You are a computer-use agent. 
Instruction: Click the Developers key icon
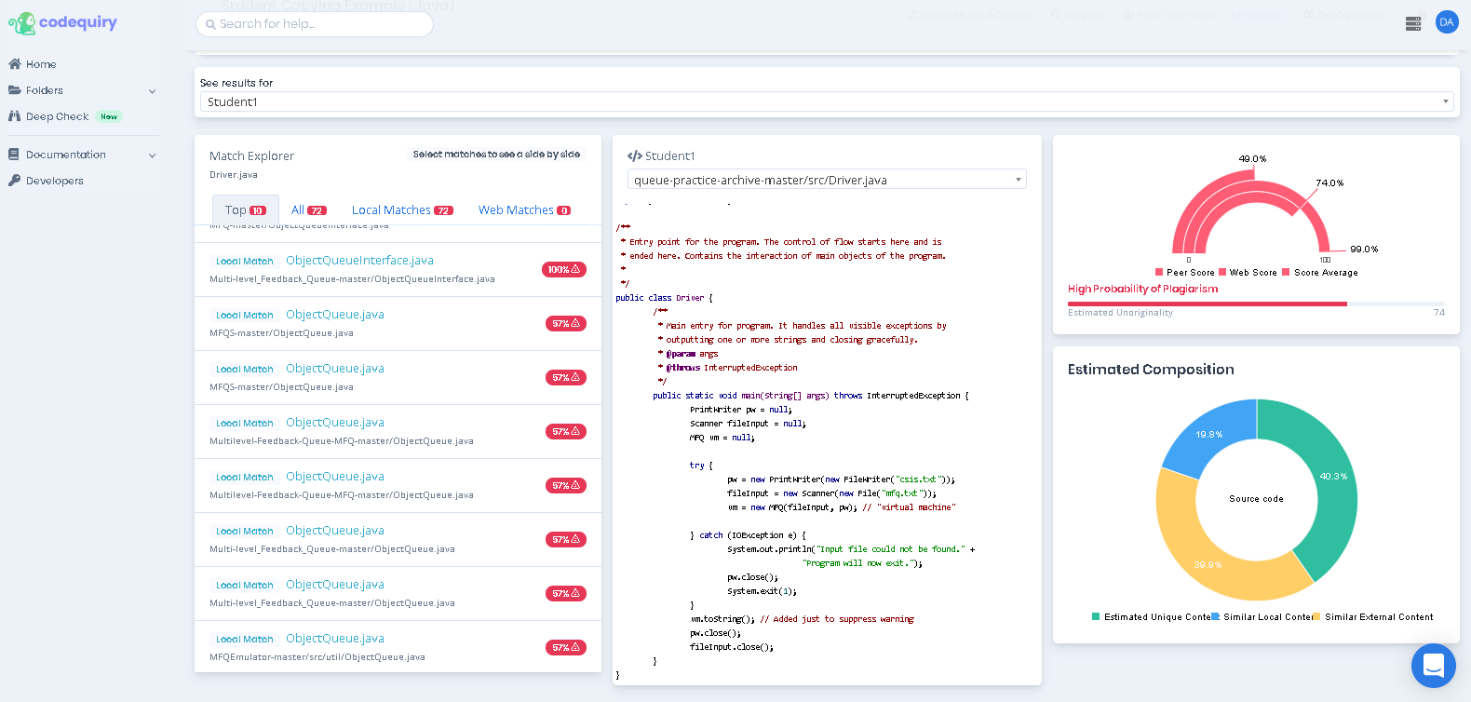click(14, 181)
